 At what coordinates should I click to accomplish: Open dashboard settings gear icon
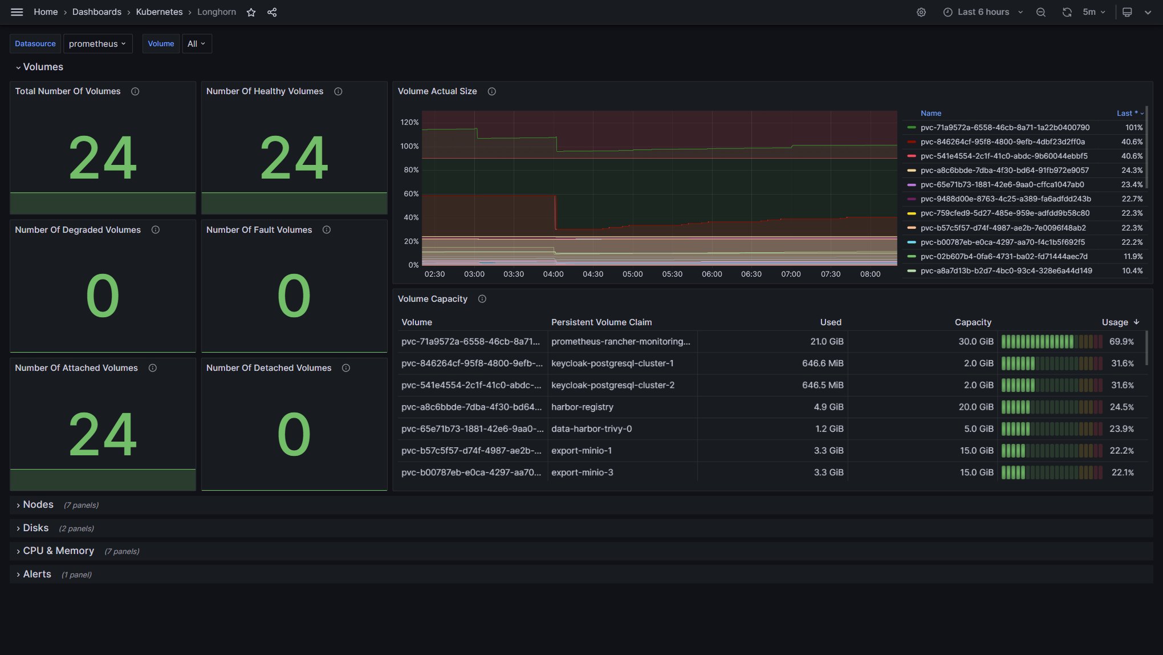pyautogui.click(x=921, y=12)
